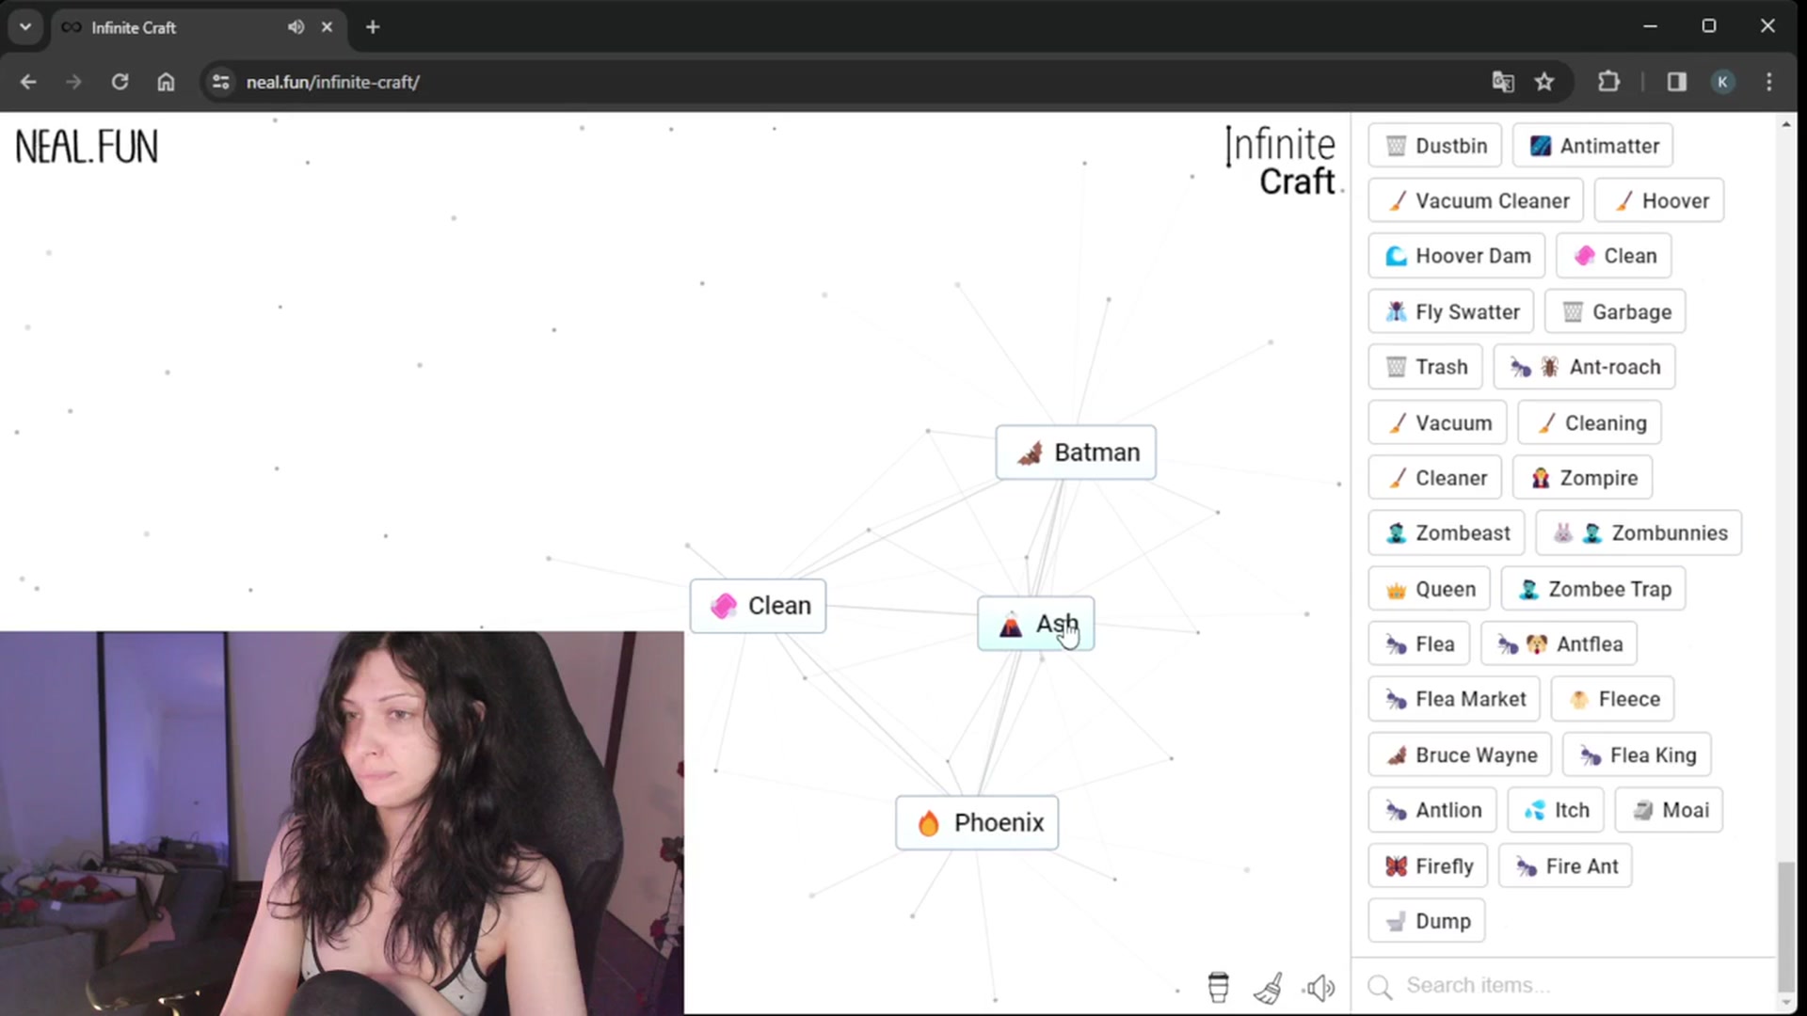1807x1016 pixels.
Task: View site information icon in address bar
Action: 221,82
